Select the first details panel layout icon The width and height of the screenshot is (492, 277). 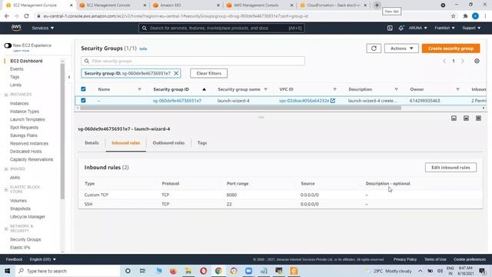point(454,118)
